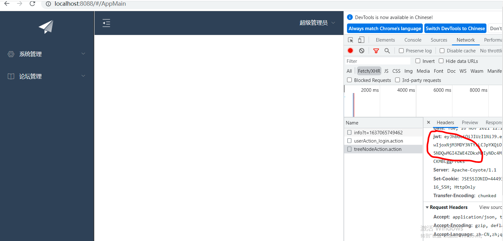Open the Console tab
This screenshot has height=241, width=503.
[413, 40]
